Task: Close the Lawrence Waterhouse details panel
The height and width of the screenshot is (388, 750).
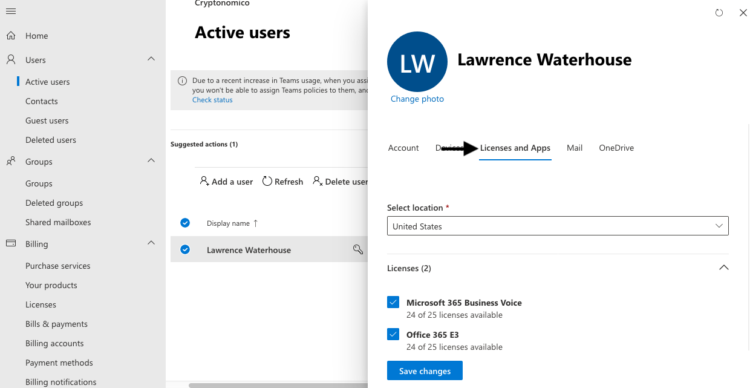Action: (x=743, y=13)
